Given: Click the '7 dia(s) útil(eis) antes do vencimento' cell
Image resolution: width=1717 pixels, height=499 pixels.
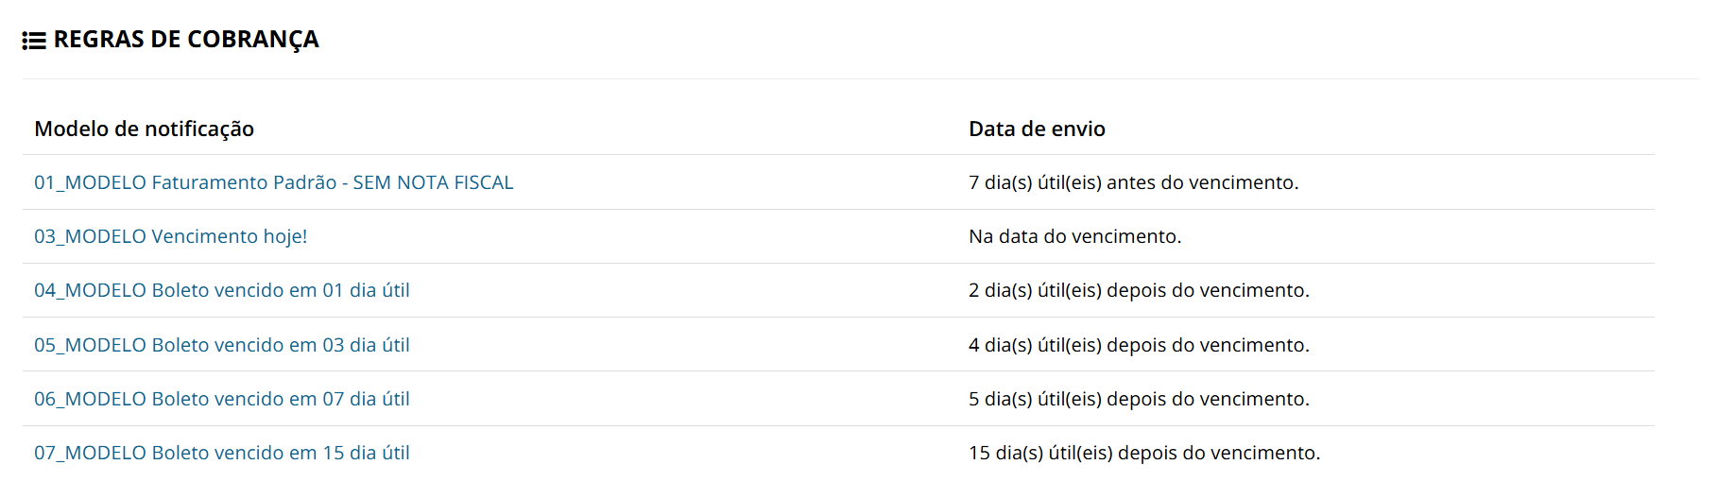Looking at the screenshot, I should (1133, 182).
